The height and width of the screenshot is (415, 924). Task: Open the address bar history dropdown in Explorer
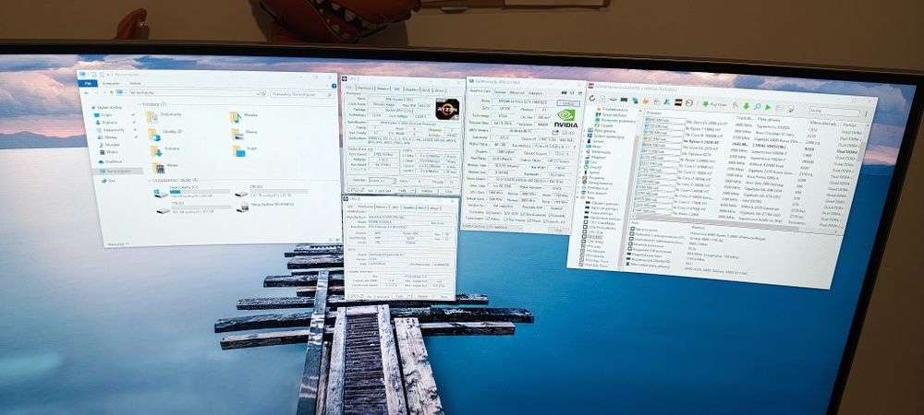(258, 94)
